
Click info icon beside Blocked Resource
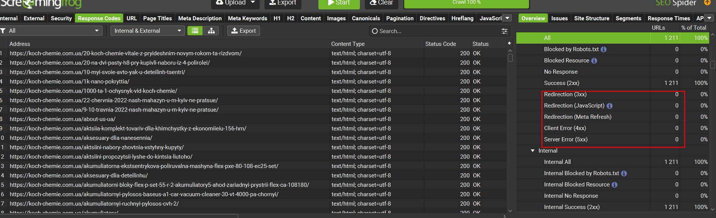click(594, 61)
